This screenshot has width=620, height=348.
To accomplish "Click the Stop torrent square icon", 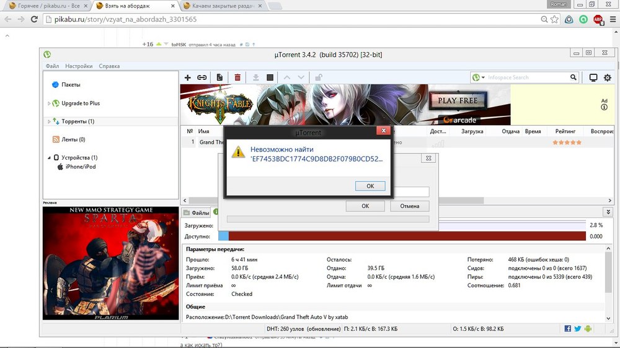I will pyautogui.click(x=270, y=77).
